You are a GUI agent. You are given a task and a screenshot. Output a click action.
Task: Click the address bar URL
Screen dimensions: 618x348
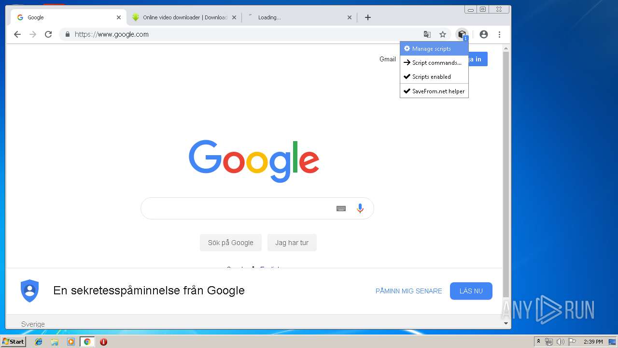coord(112,34)
